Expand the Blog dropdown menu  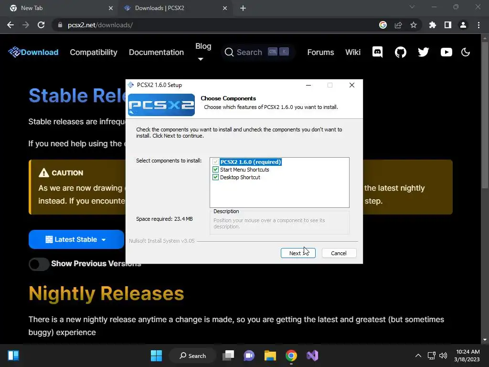pyautogui.click(x=203, y=52)
